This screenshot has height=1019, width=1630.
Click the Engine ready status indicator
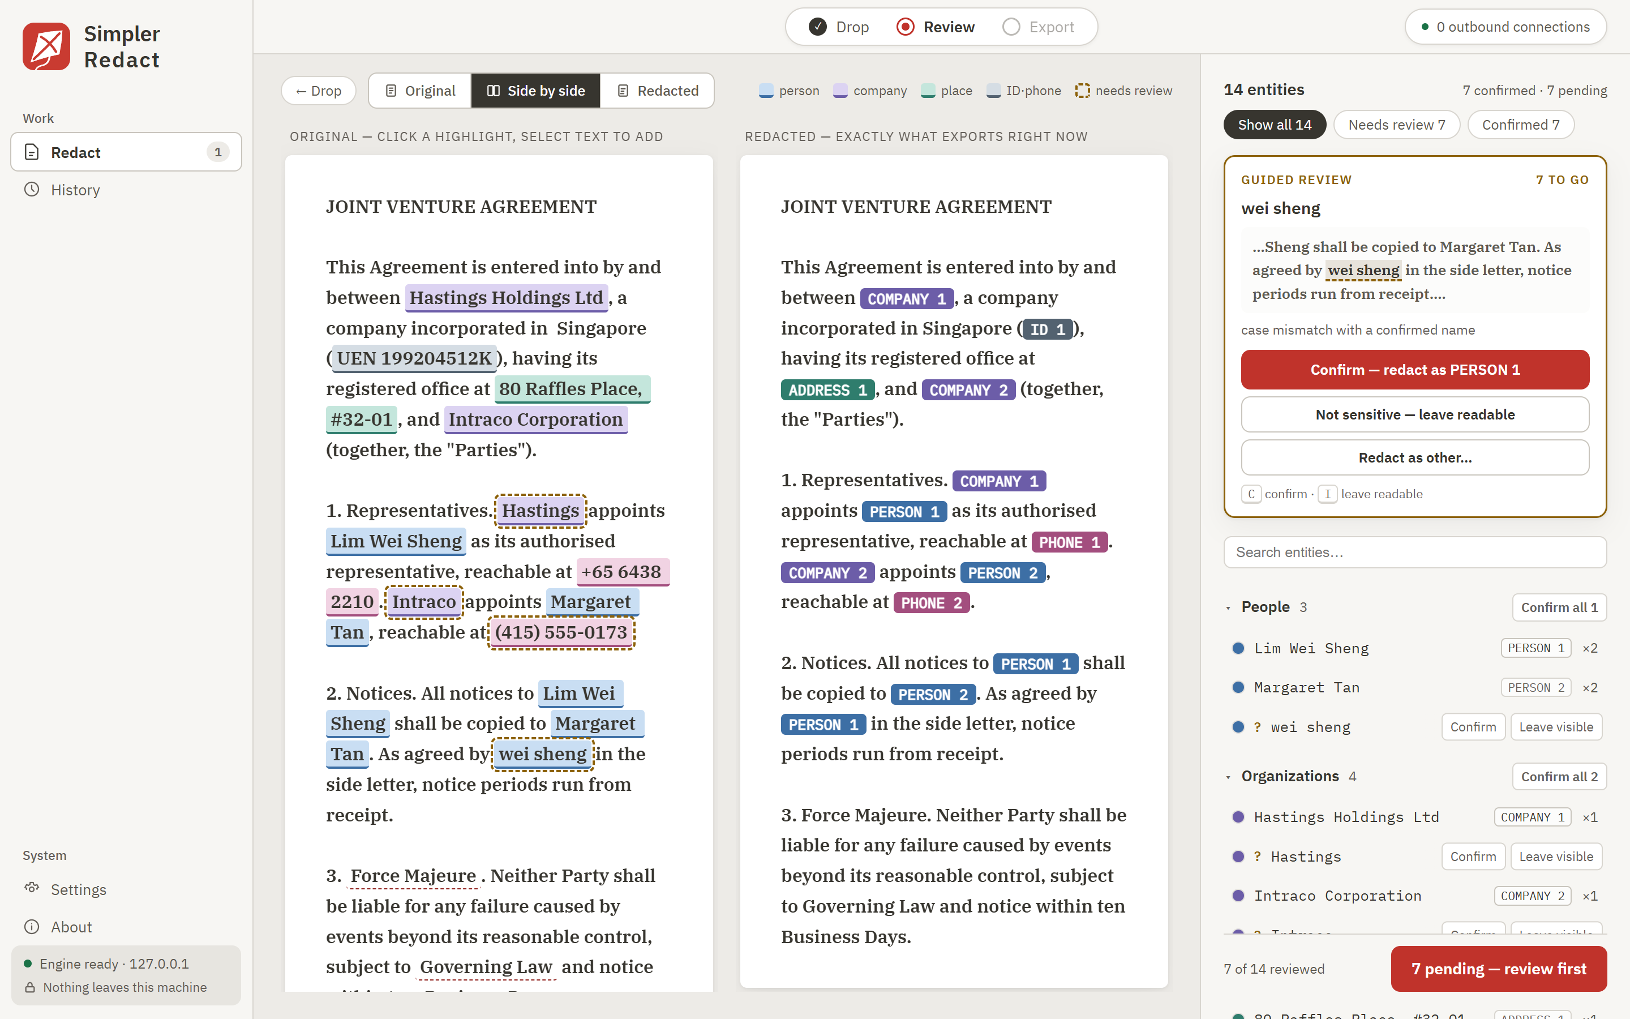[x=106, y=964]
